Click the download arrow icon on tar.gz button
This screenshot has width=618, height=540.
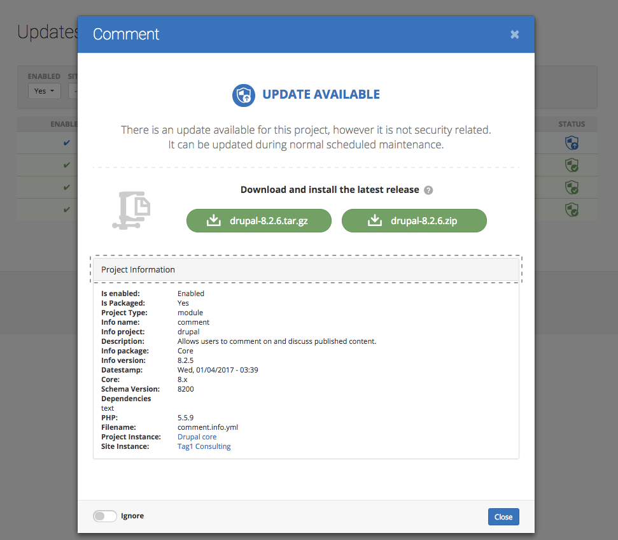click(214, 220)
